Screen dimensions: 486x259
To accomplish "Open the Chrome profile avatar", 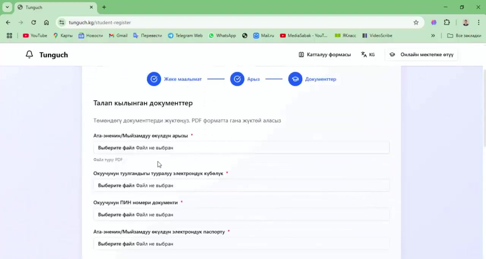I will [x=466, y=22].
